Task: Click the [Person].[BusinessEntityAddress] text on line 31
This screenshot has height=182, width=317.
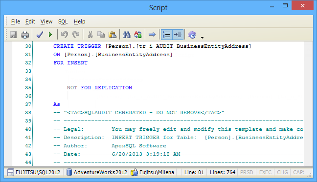Action: pyautogui.click(x=118, y=55)
